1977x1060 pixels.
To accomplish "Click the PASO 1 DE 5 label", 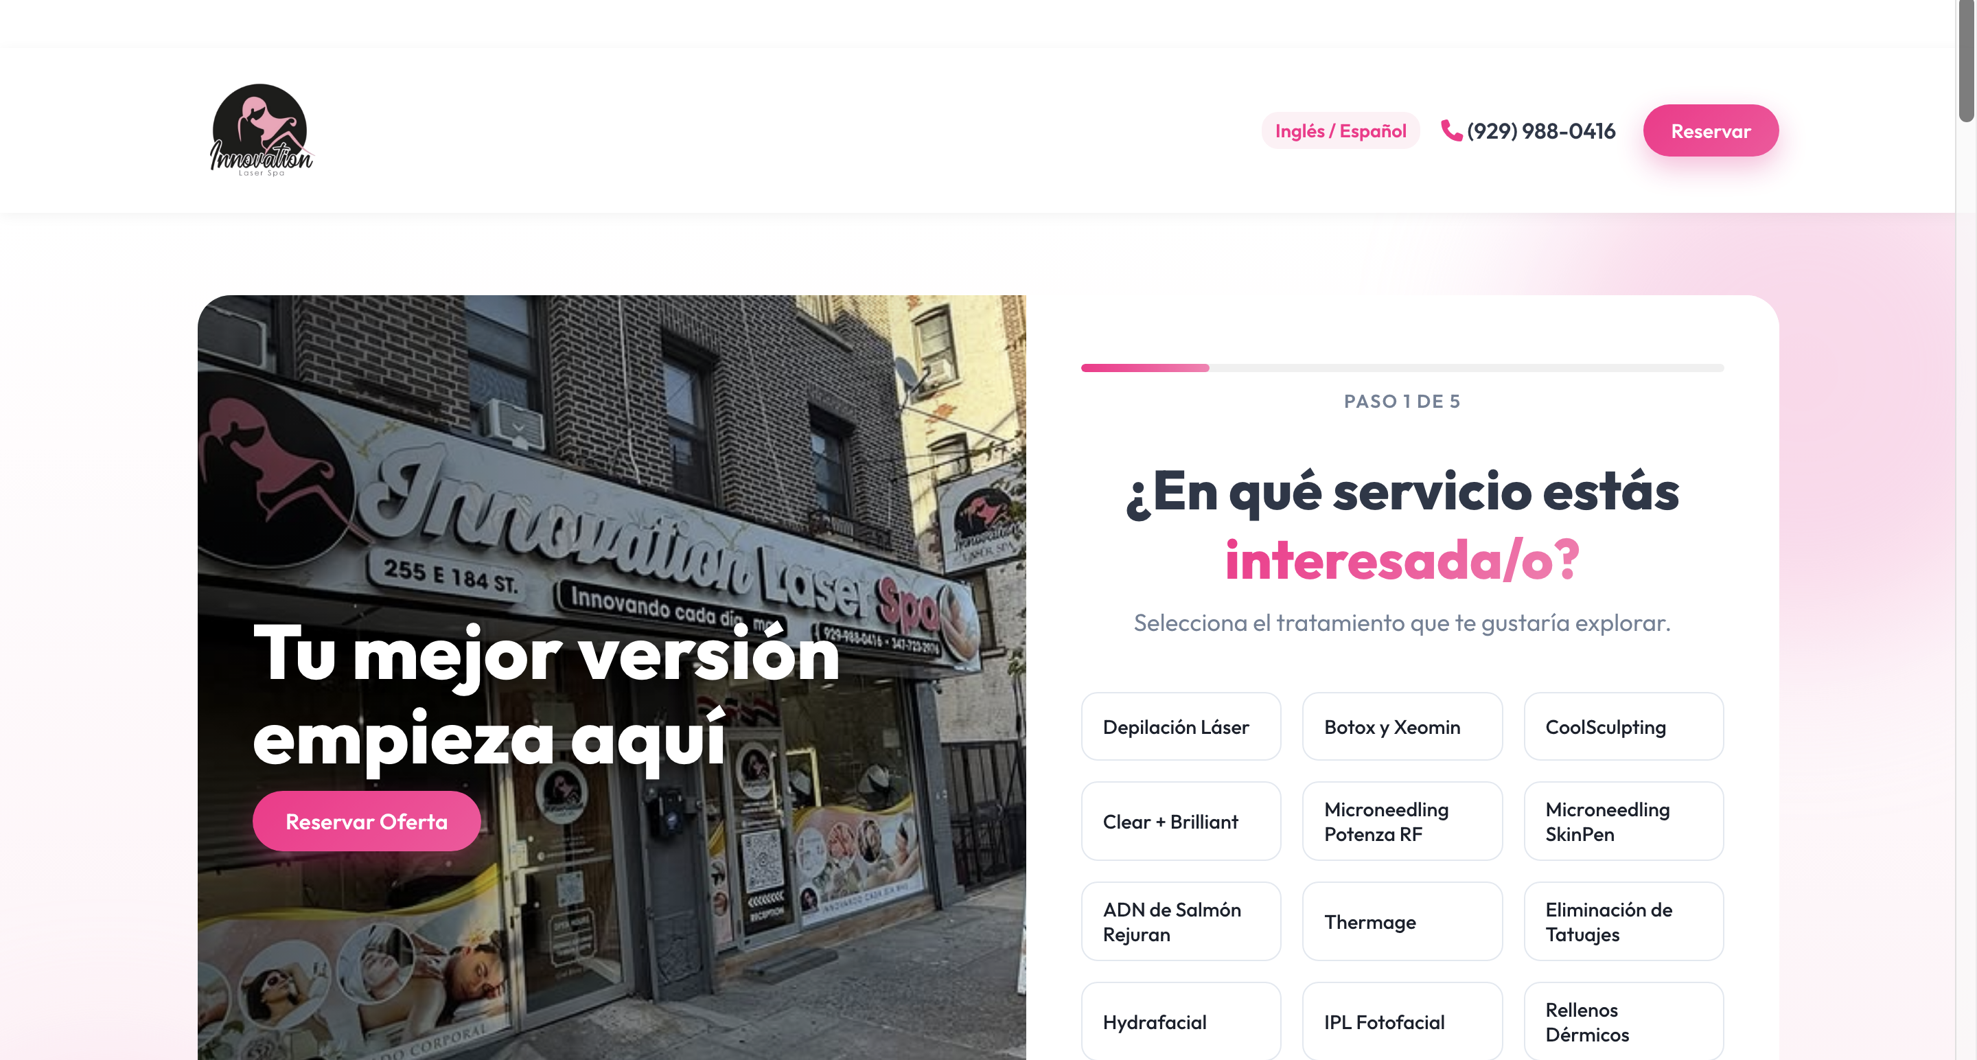I will [1402, 402].
